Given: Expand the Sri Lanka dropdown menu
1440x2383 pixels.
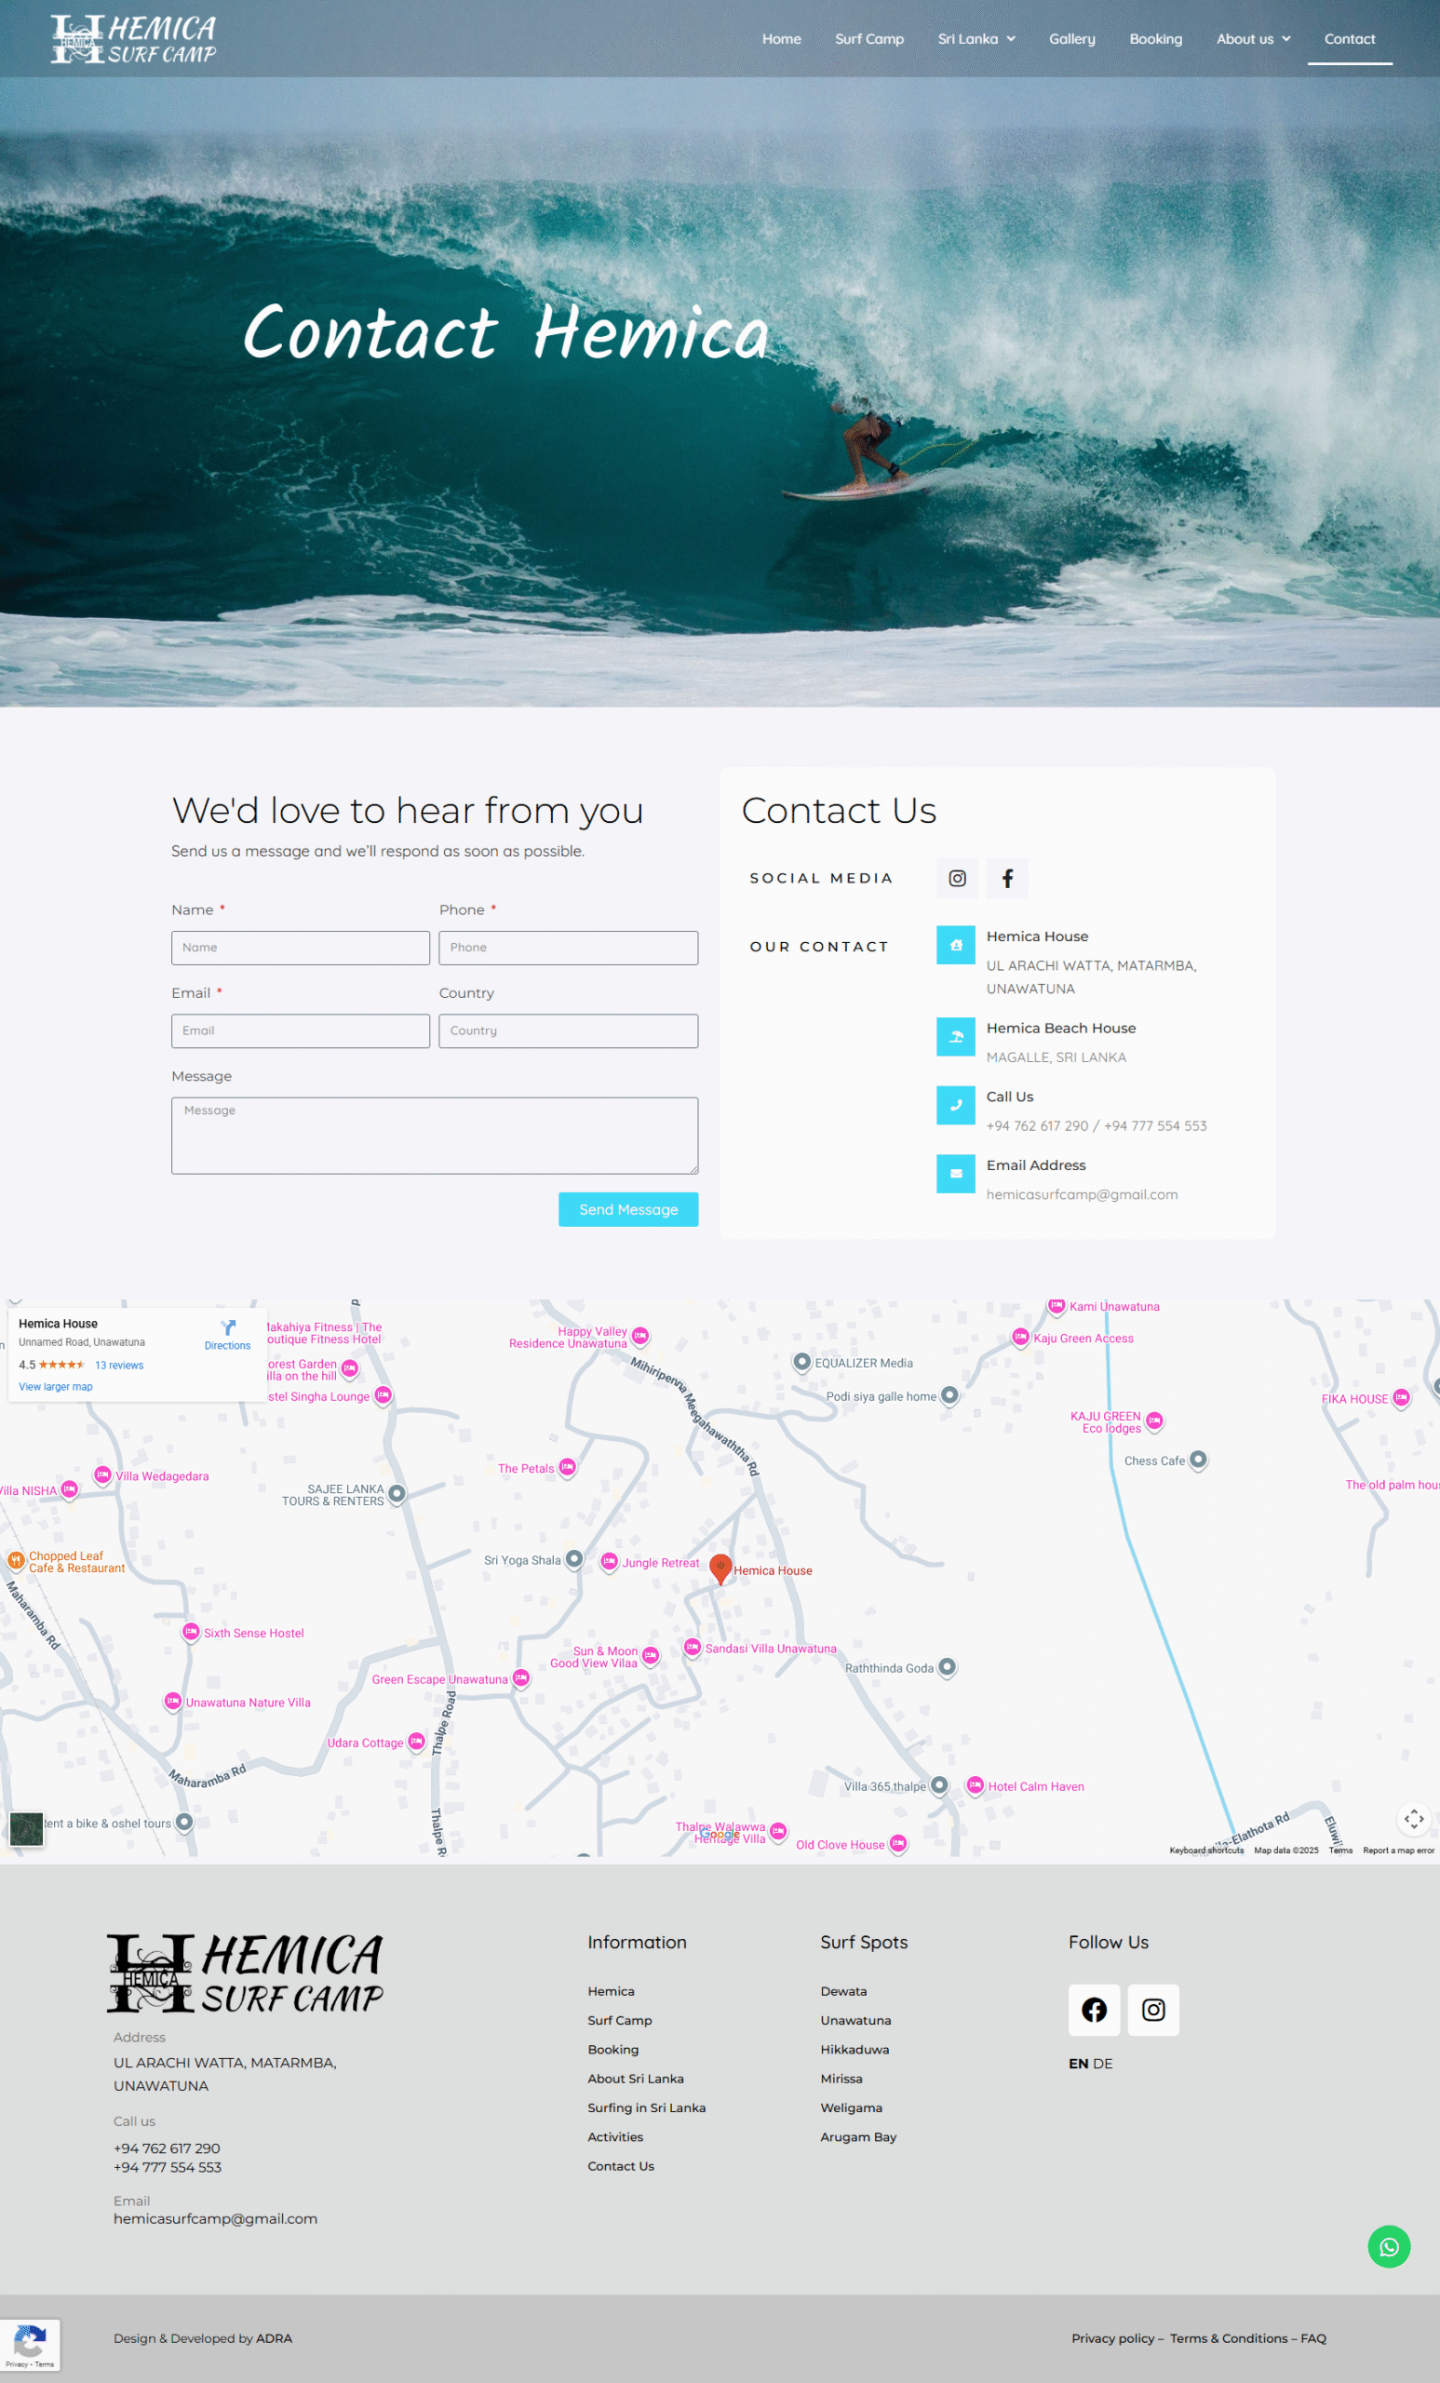Looking at the screenshot, I should pyautogui.click(x=976, y=40).
